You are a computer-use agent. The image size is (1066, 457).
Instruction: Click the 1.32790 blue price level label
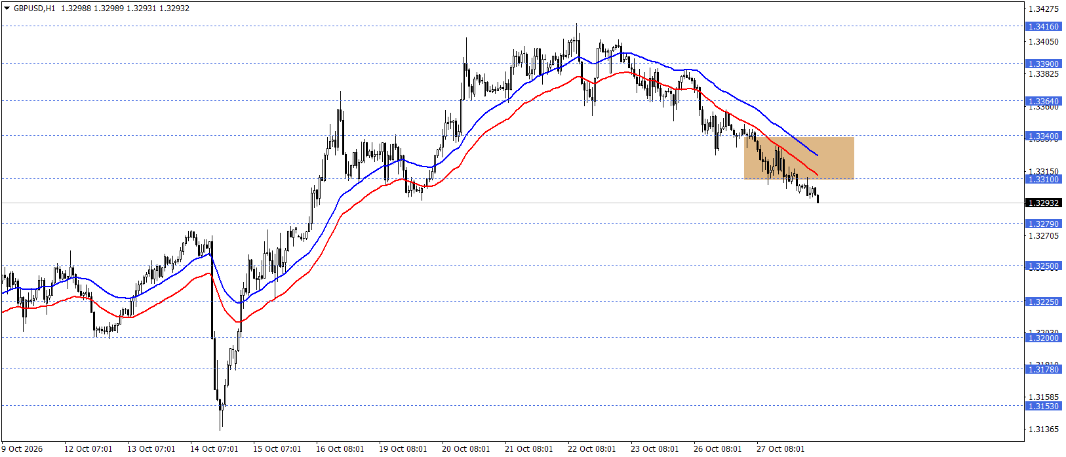1042,224
